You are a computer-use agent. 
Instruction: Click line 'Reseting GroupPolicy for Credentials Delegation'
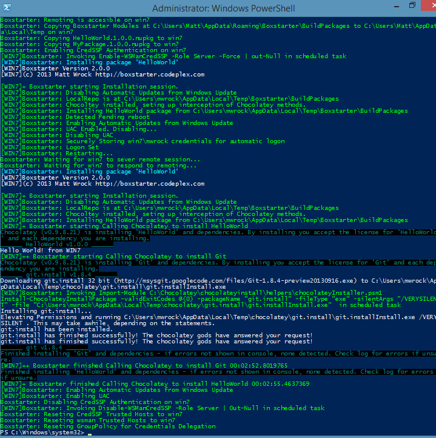point(108,426)
